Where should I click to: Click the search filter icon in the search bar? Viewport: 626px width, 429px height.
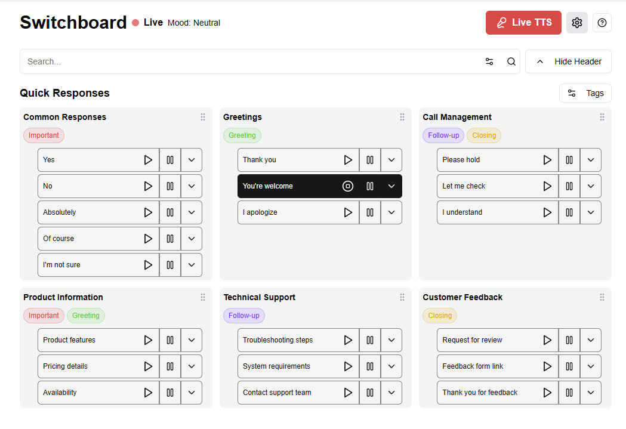489,61
